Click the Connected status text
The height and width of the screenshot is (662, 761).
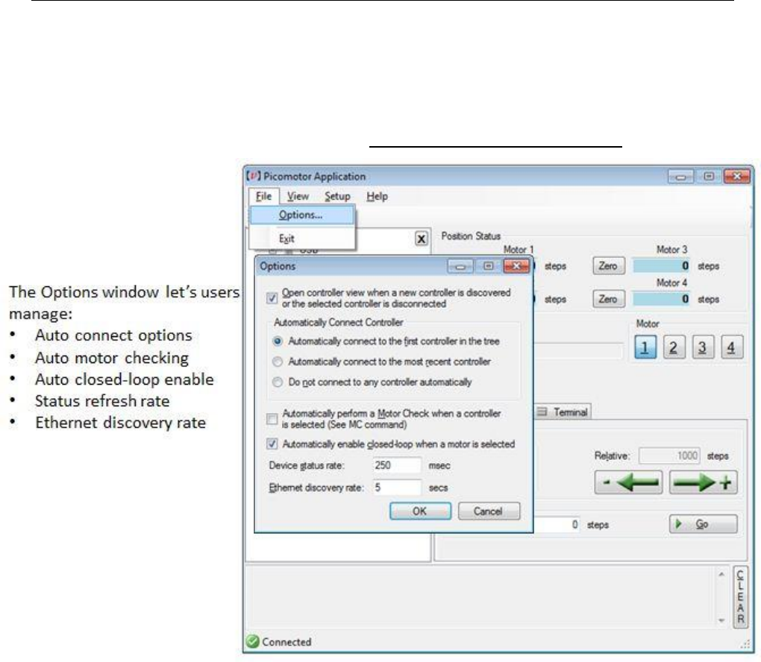click(x=286, y=642)
